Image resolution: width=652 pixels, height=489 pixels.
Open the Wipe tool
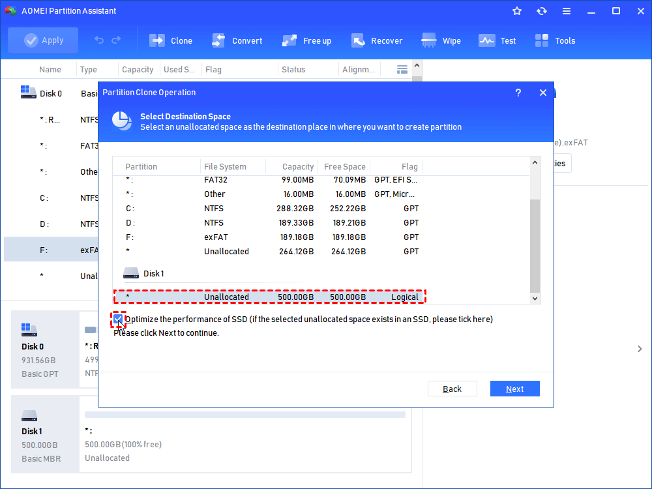pos(441,40)
